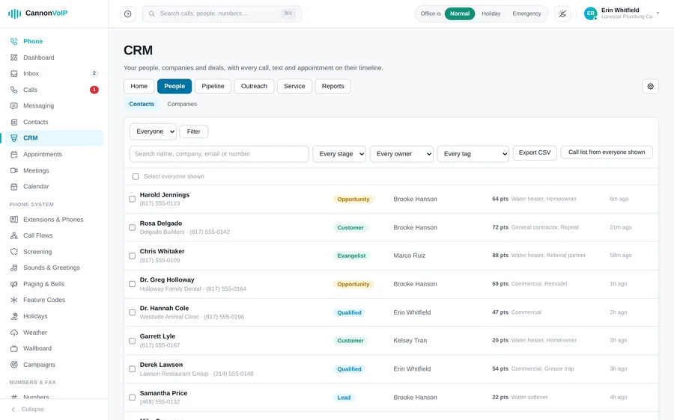Open Chris Whitaker's contact name
674x420 pixels.
(x=162, y=251)
